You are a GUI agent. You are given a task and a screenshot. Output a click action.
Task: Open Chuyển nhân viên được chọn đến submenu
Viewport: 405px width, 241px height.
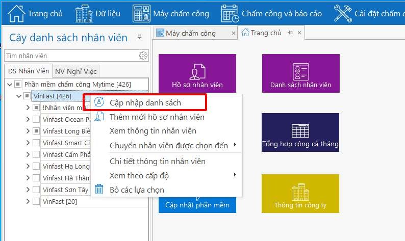click(168, 146)
